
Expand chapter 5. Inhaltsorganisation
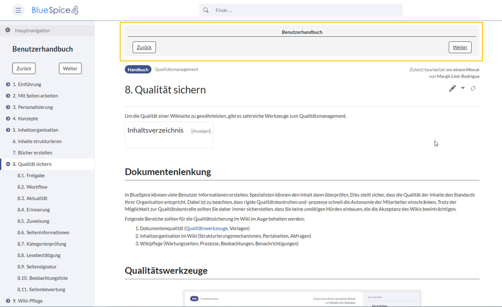(x=8, y=130)
